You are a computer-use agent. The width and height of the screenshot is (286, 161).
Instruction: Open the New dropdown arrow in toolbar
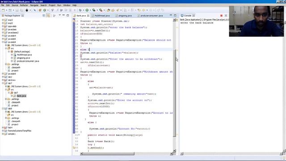pos(6,10)
